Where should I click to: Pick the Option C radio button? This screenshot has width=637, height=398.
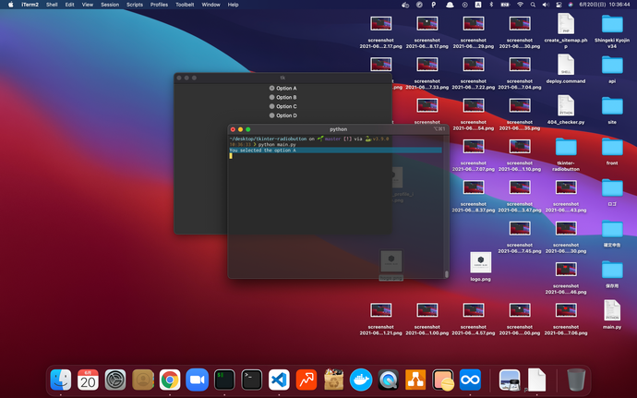pyautogui.click(x=273, y=106)
